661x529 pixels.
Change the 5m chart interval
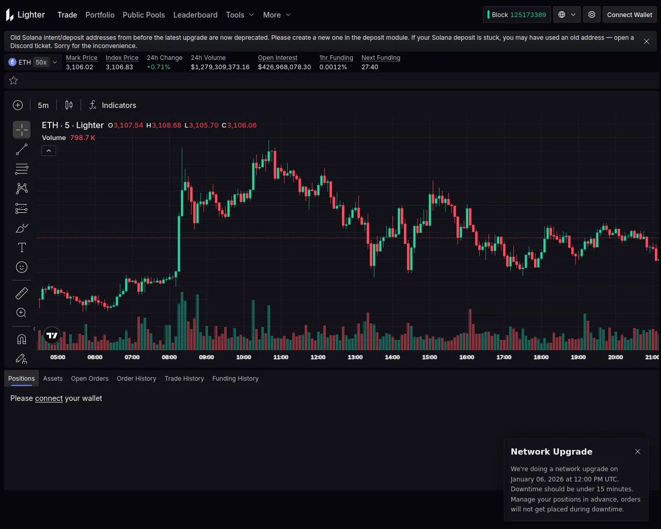click(x=43, y=105)
